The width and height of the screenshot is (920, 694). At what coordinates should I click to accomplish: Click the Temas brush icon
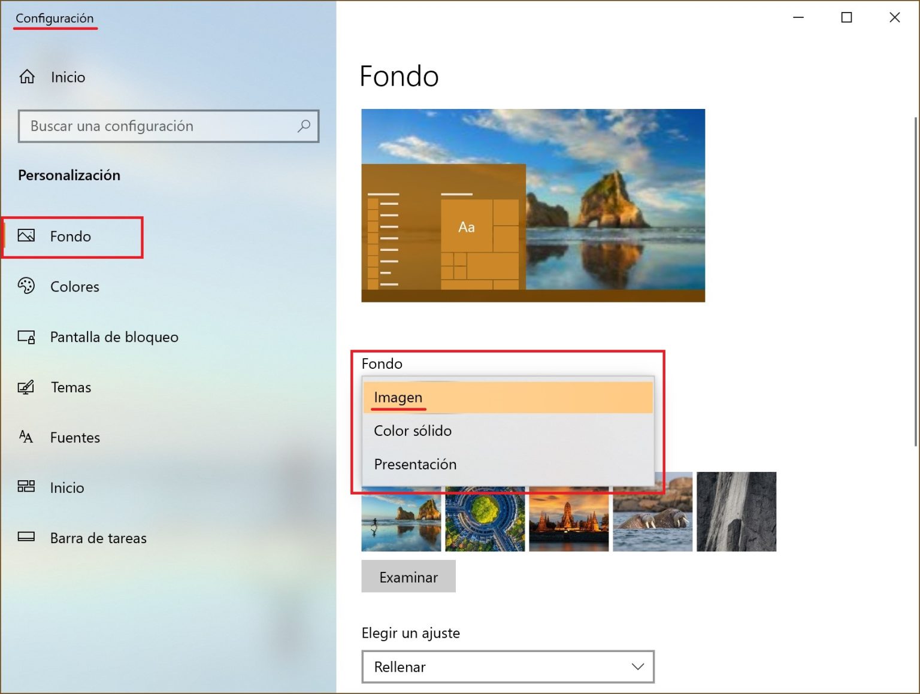coord(26,387)
